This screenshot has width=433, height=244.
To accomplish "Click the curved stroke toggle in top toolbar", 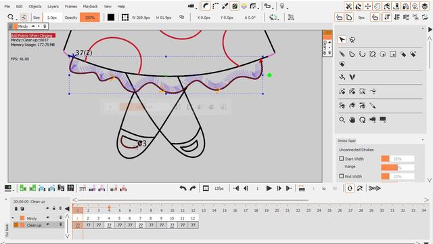I will (x=206, y=6).
